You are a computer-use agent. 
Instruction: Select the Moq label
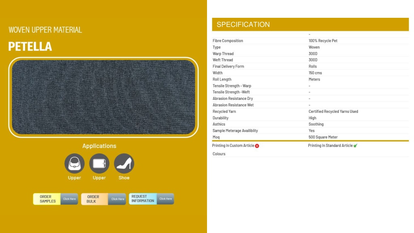pyautogui.click(x=216, y=137)
